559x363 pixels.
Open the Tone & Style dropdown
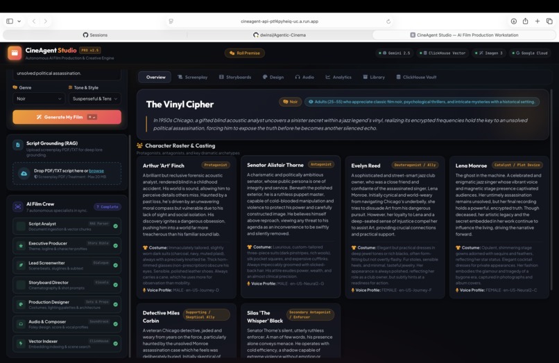[x=95, y=98]
